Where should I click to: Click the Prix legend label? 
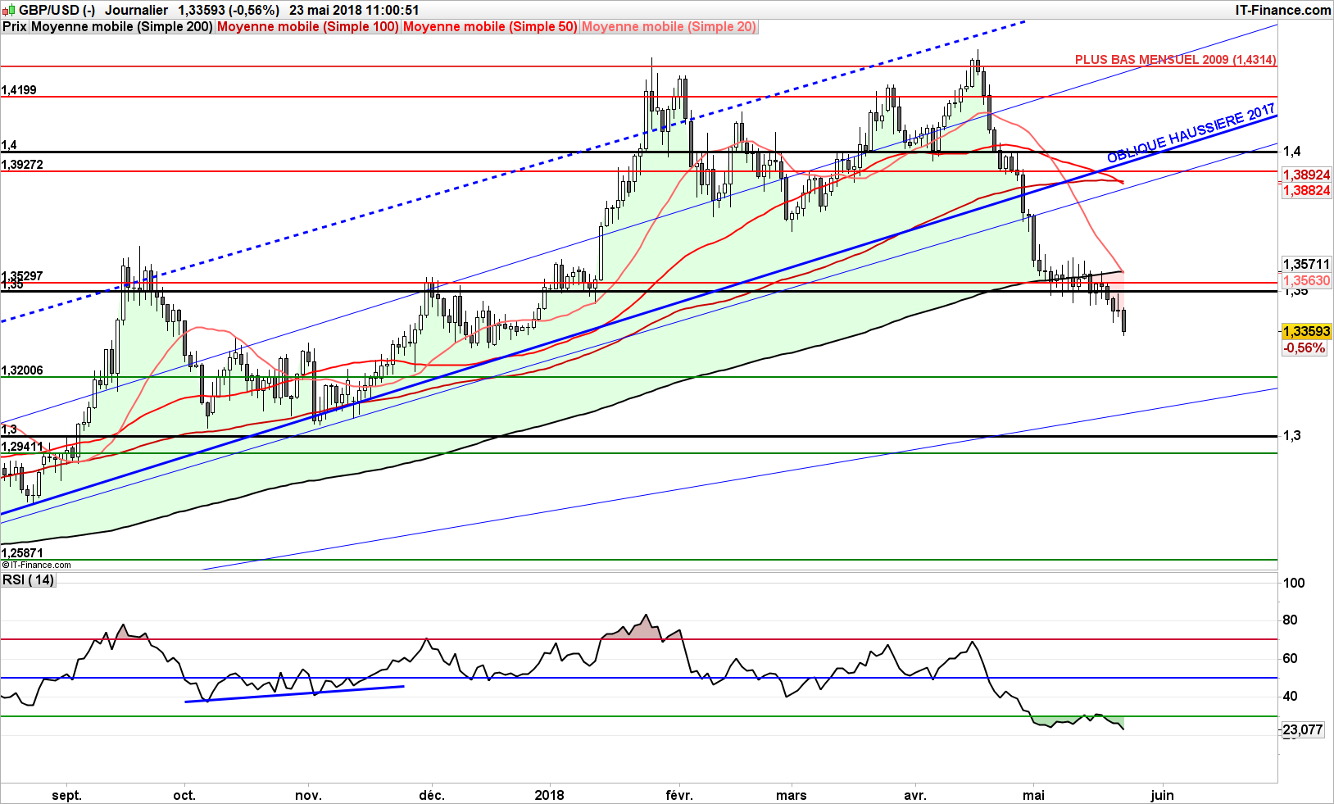[x=15, y=26]
